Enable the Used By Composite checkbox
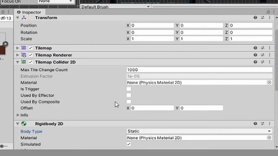The width and height of the screenshot is (278, 156). click(x=129, y=101)
